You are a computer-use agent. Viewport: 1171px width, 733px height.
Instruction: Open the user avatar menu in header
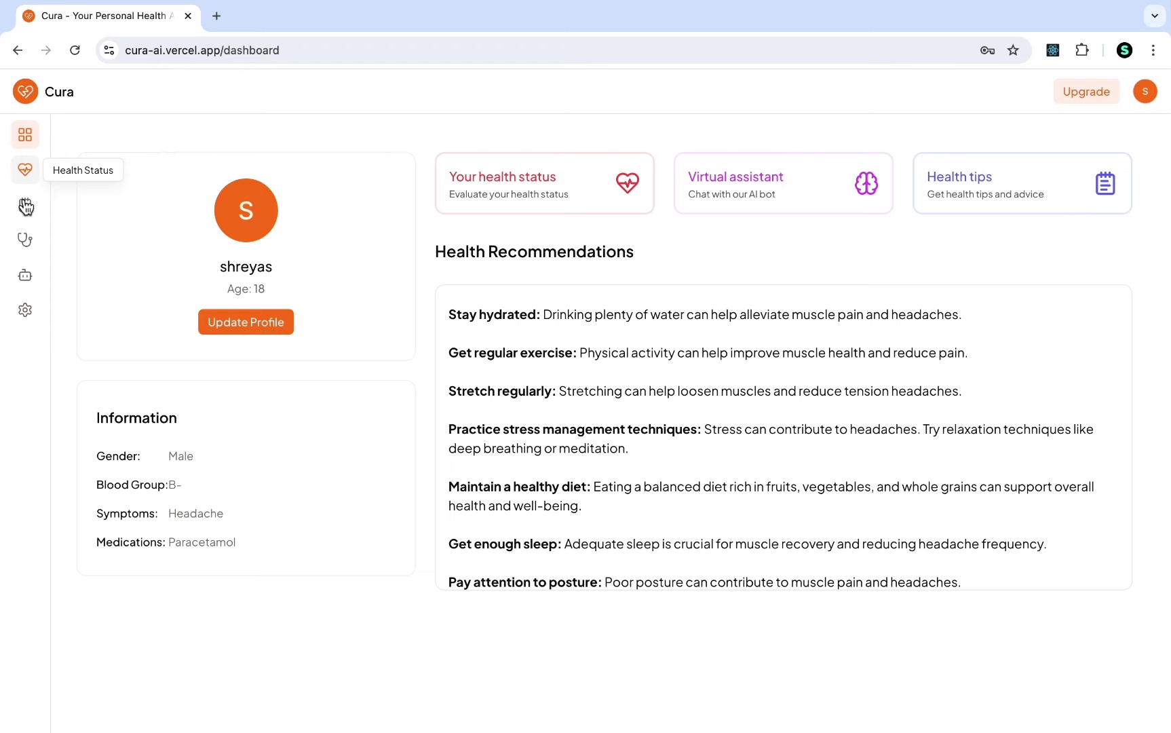1145,92
